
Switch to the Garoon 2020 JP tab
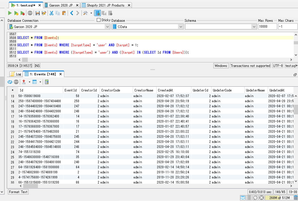point(61,5)
